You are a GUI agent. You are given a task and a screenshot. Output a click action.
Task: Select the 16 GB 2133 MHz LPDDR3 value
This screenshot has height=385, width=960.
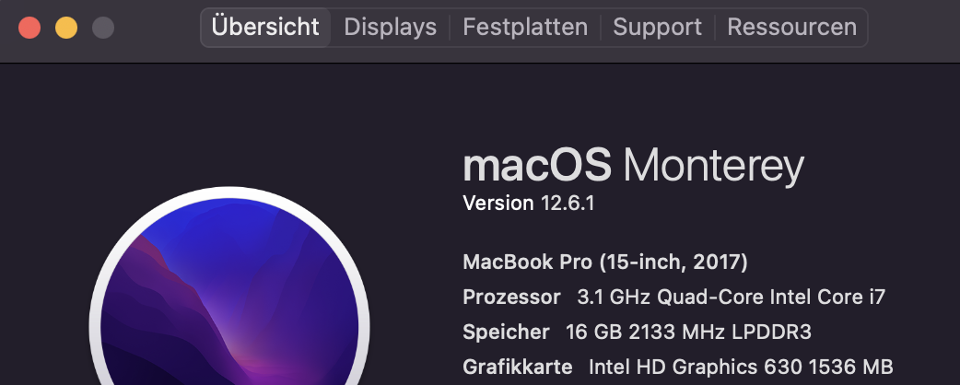(687, 332)
